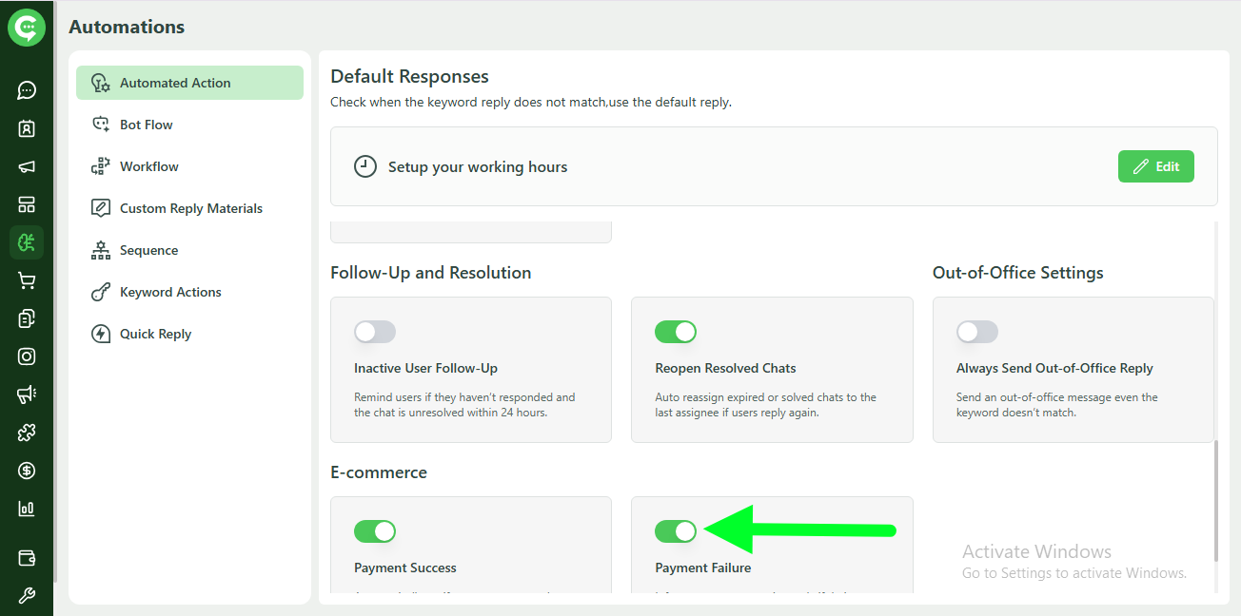1241x616 pixels.
Task: Enable Always Send Out-of-Office Reply
Action: tap(977, 332)
